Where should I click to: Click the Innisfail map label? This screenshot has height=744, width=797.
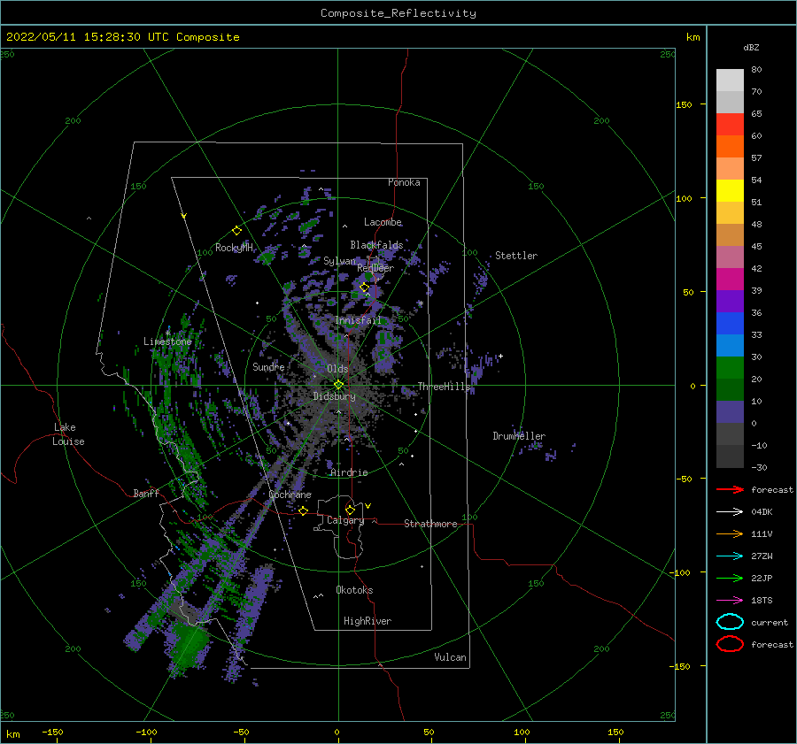(x=359, y=320)
